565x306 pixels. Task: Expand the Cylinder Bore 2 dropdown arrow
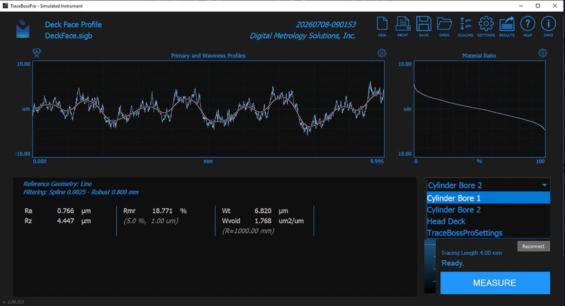[544, 185]
